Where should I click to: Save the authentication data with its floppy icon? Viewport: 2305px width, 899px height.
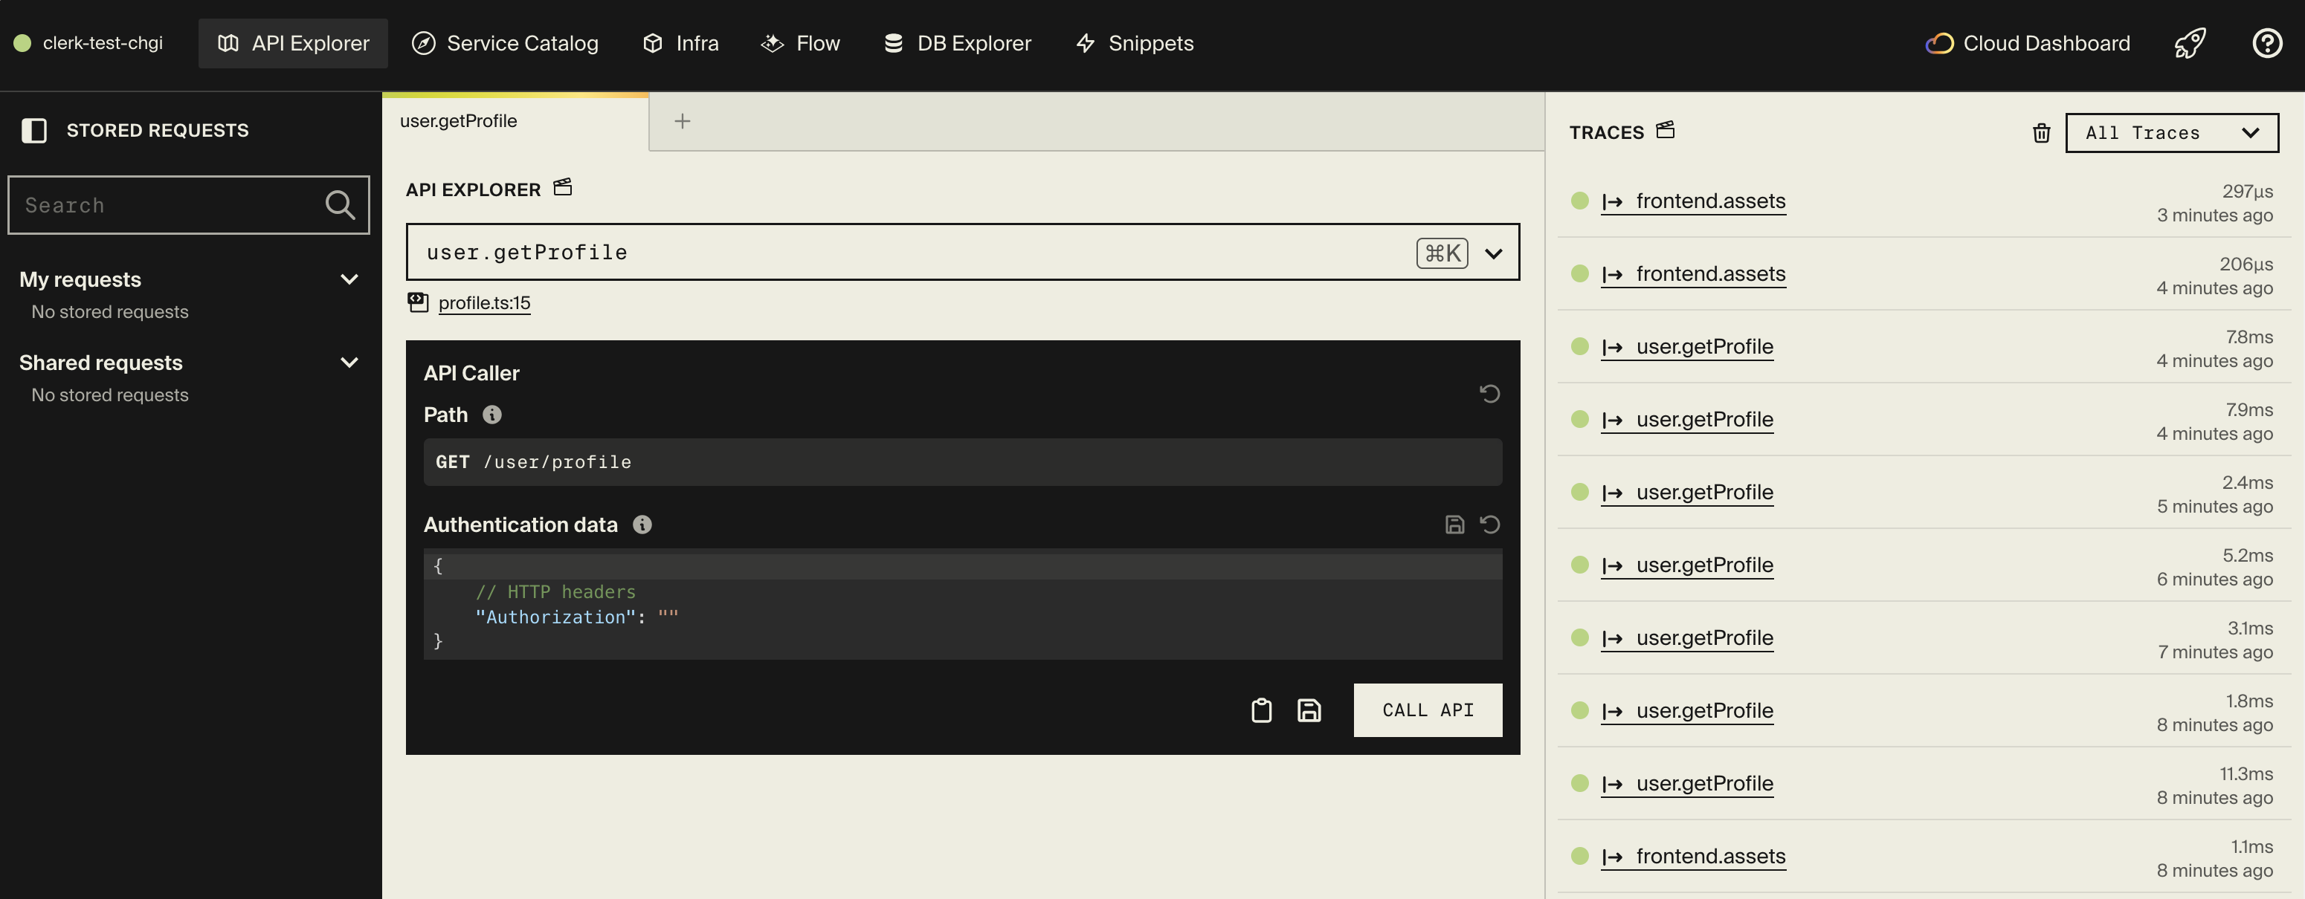click(x=1454, y=525)
